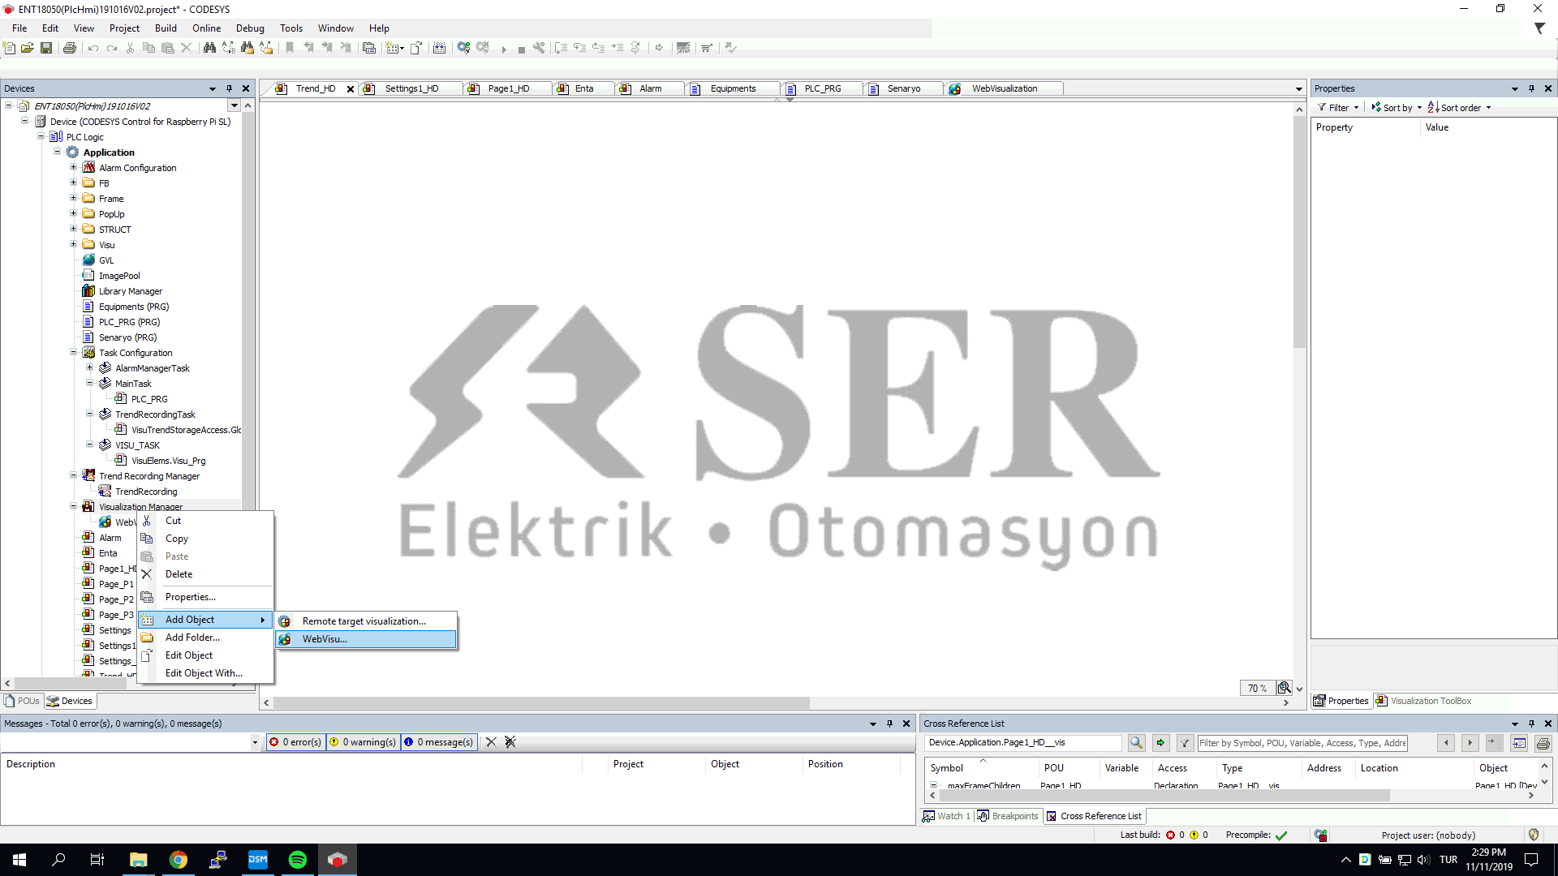1558x876 pixels.
Task: Select the GVL global variable list
Action: click(105, 260)
